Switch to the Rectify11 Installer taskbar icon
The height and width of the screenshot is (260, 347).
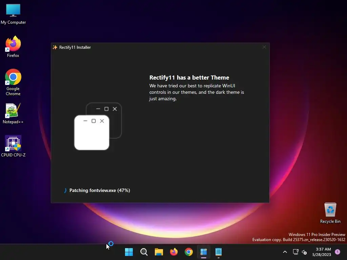click(204, 252)
